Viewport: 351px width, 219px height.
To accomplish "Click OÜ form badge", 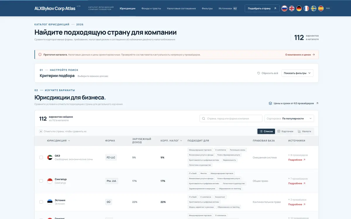I will pos(109,202).
